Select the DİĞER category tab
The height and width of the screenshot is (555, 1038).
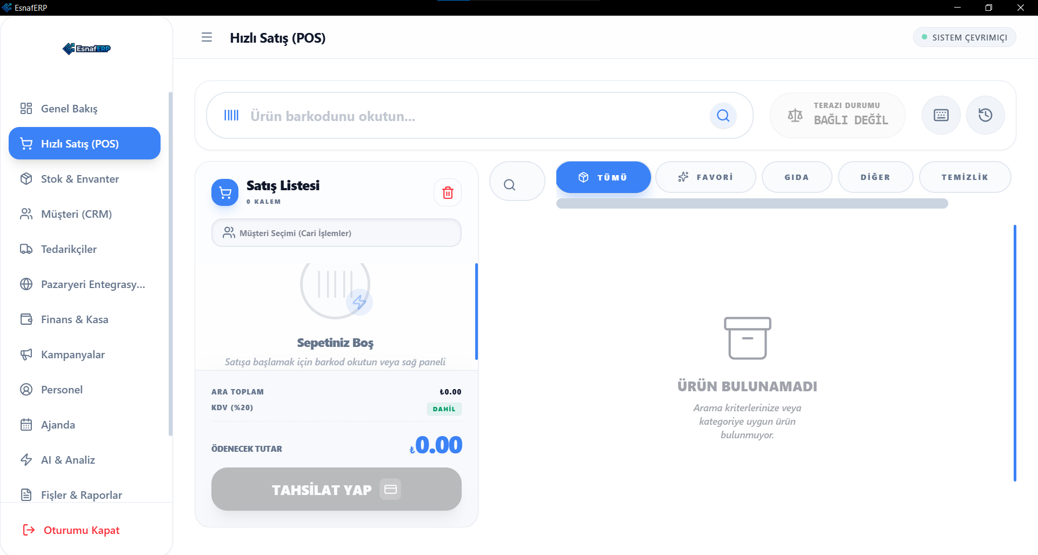(x=875, y=177)
